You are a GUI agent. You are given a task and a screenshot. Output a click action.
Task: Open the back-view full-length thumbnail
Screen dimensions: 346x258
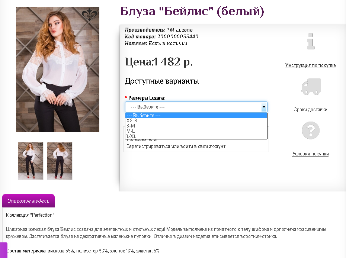click(60, 161)
